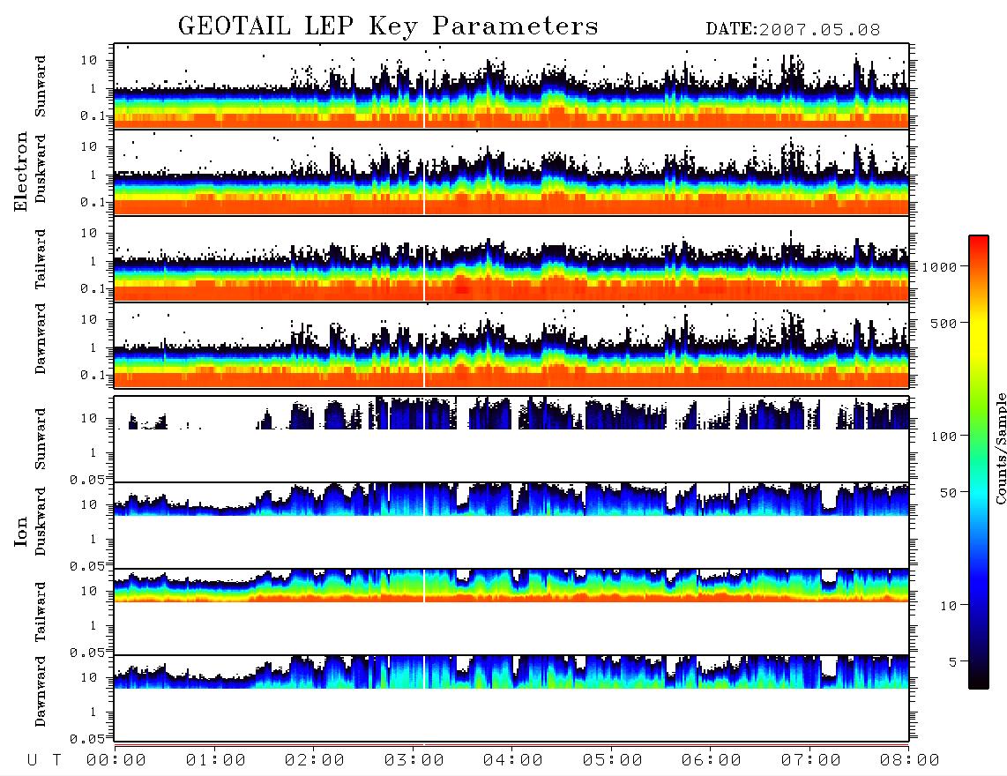Screen dimensions: 1007x776
Task: Select the Electron Duskward axis label
Action: (41, 169)
